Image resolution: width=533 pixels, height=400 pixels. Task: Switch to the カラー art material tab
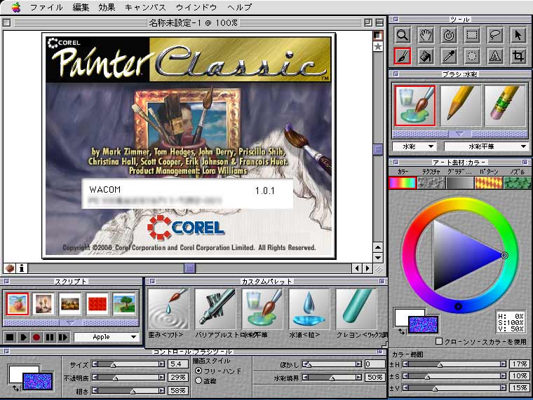coord(403,183)
